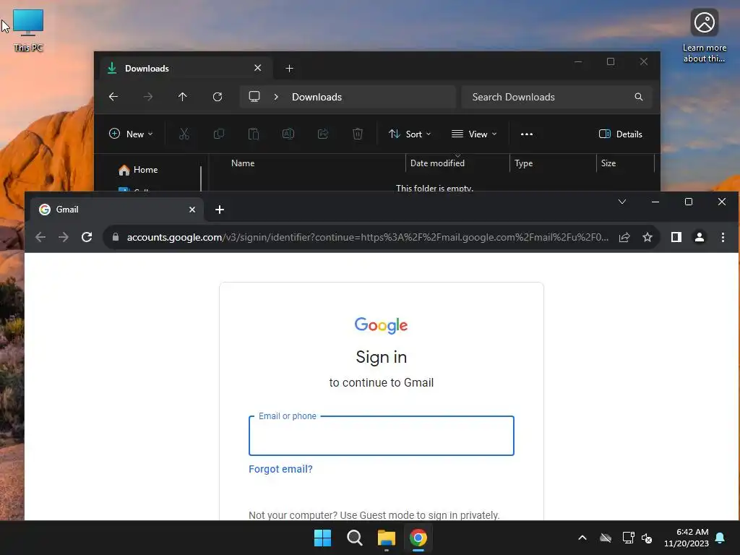Screen dimensions: 740x555
Task: Click the muted volume tray icon
Action: [x=647, y=538]
